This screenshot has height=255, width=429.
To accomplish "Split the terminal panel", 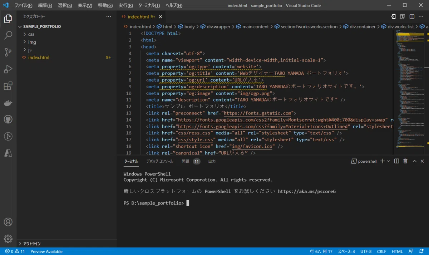I will pyautogui.click(x=396, y=161).
